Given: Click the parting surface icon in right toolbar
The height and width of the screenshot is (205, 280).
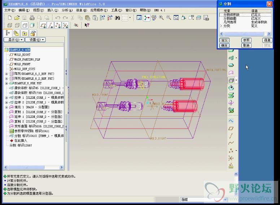Looking at the screenshot, I should 231,72.
